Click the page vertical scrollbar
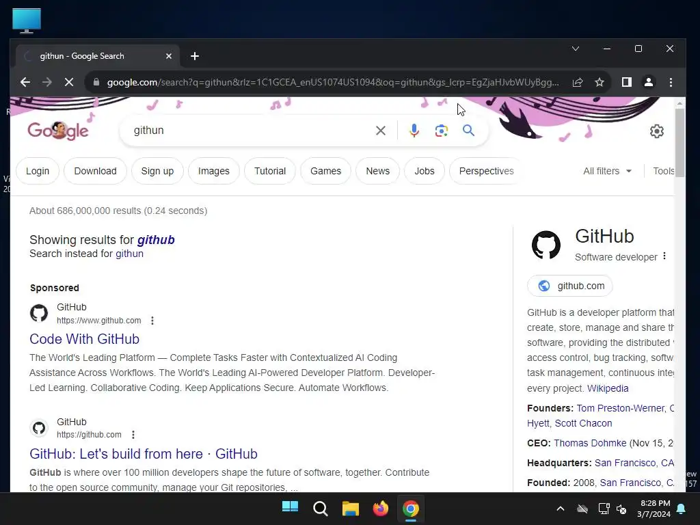 679,143
